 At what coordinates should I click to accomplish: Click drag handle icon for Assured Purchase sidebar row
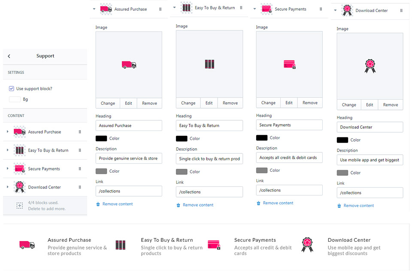(x=80, y=132)
